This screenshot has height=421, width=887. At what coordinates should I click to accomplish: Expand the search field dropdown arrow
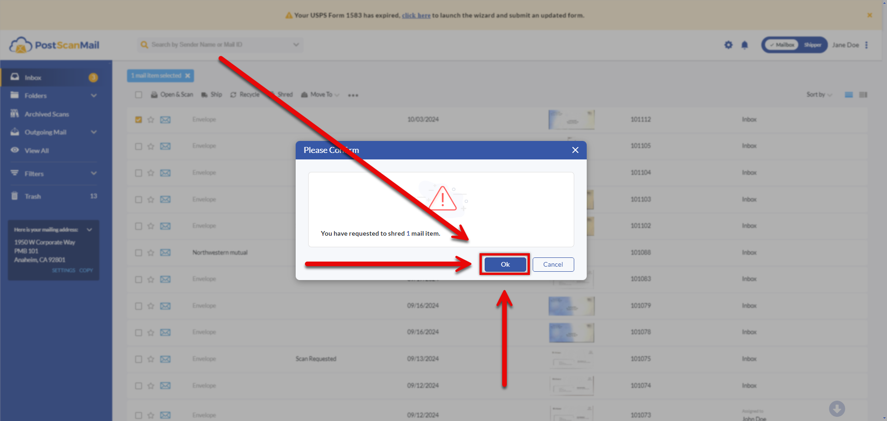tap(296, 44)
